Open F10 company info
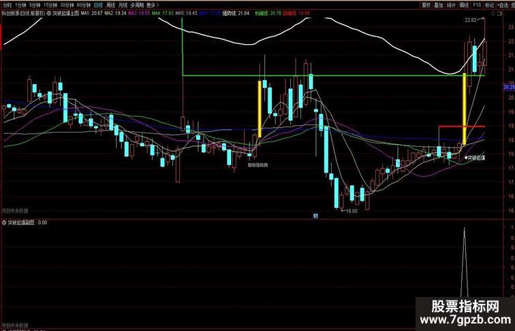 pos(477,5)
